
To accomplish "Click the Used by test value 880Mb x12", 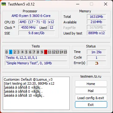I will (96, 33).
